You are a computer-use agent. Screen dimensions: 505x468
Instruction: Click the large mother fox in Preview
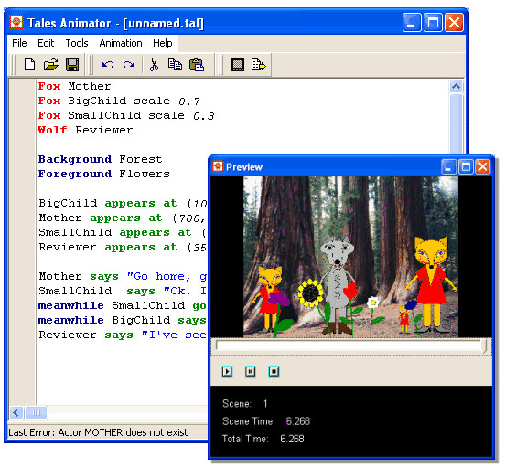pos(432,284)
